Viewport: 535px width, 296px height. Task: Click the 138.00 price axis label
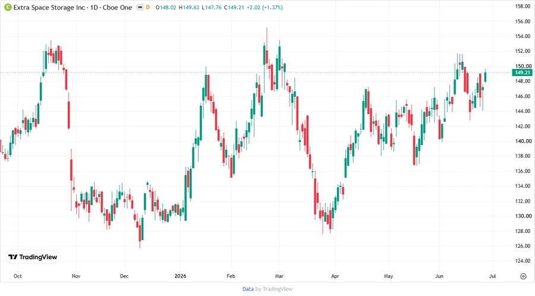(523, 156)
